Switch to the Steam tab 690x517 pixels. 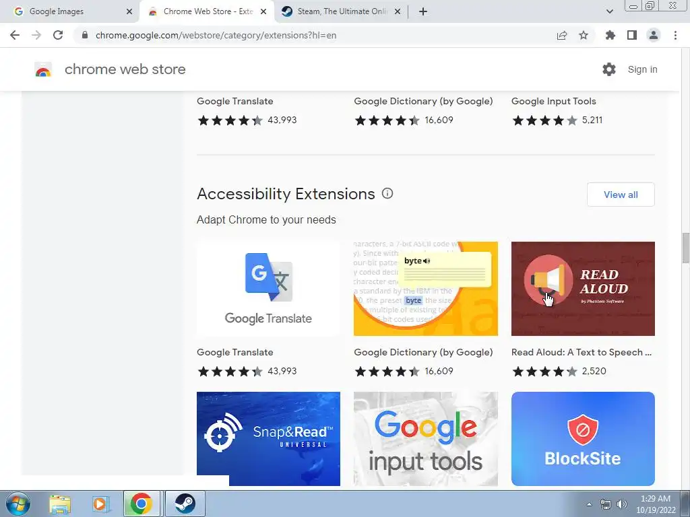pyautogui.click(x=341, y=11)
